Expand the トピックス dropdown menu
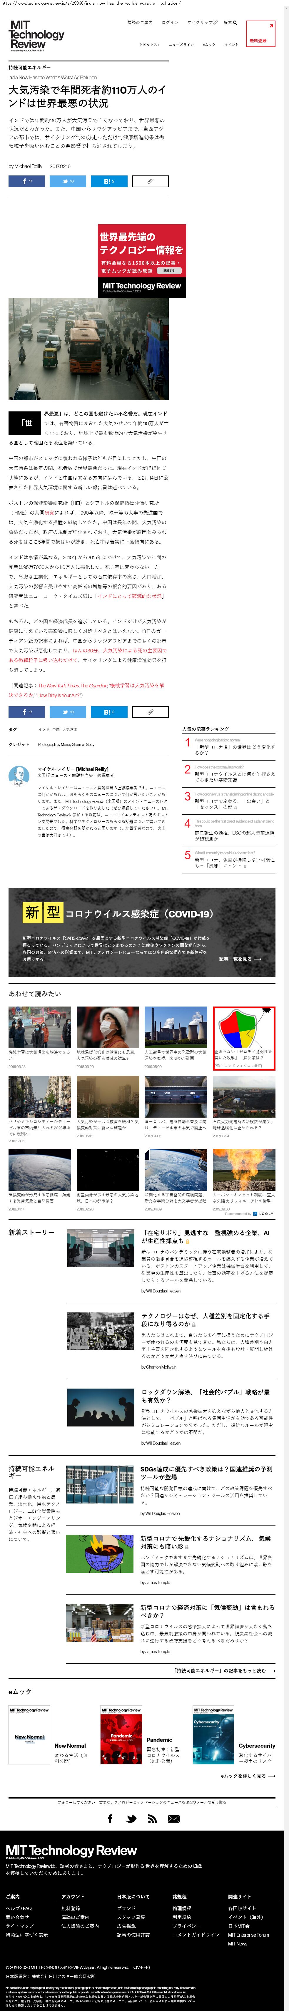The image size is (289, 2011). click(149, 44)
